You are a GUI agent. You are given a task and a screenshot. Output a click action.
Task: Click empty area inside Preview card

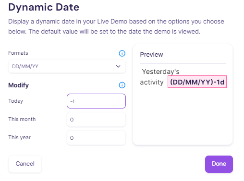[183, 117]
